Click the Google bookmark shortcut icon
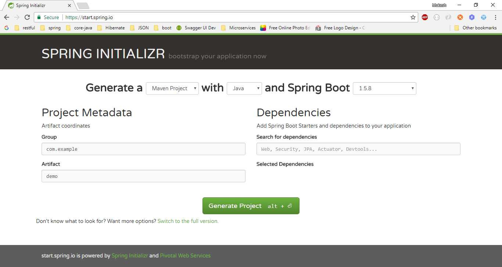This screenshot has height=267, width=502. [x=6, y=28]
